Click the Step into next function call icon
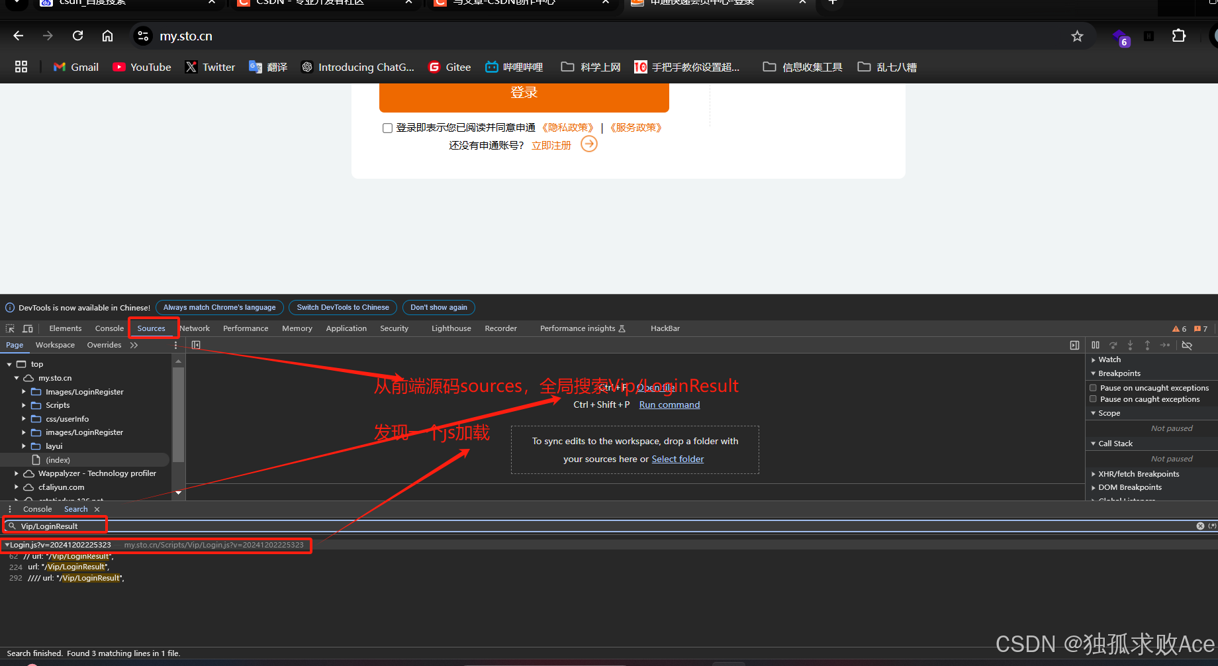 pyautogui.click(x=1130, y=345)
